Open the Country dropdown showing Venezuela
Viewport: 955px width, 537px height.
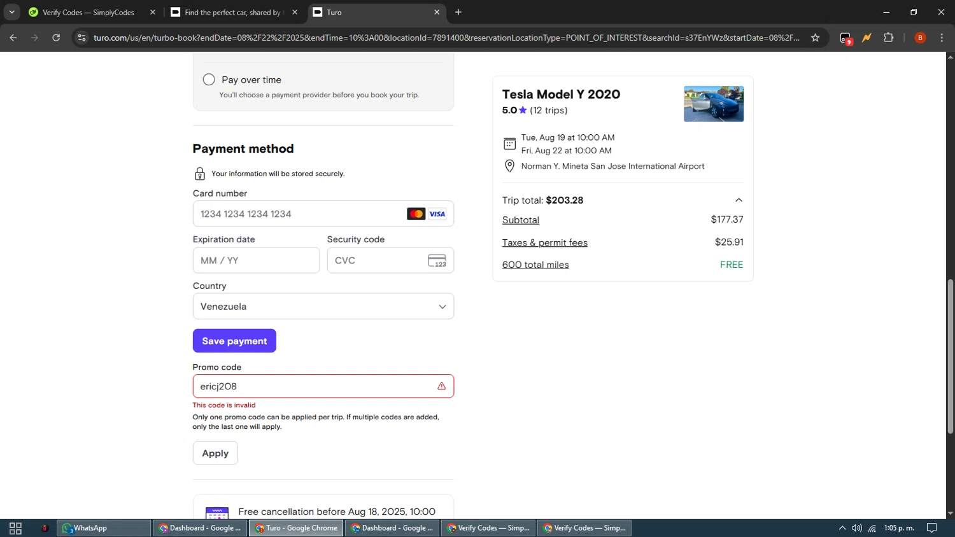tap(323, 306)
